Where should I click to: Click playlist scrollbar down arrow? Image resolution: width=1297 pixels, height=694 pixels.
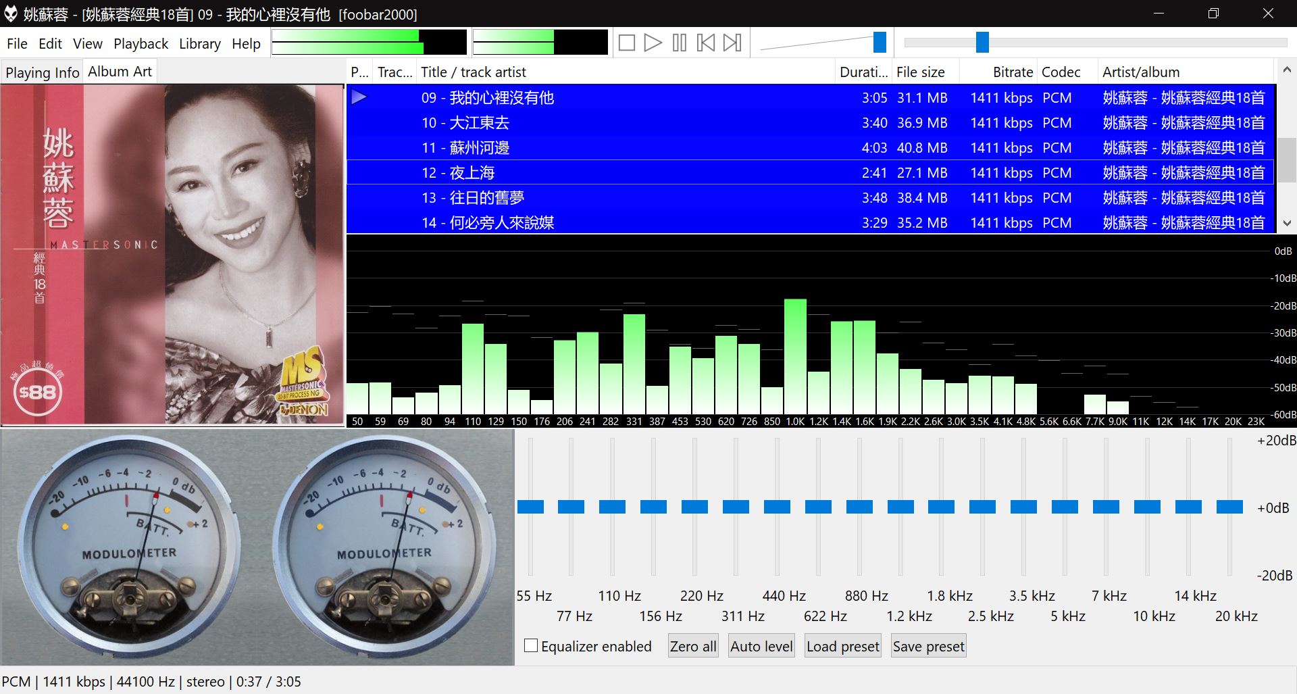[1287, 223]
